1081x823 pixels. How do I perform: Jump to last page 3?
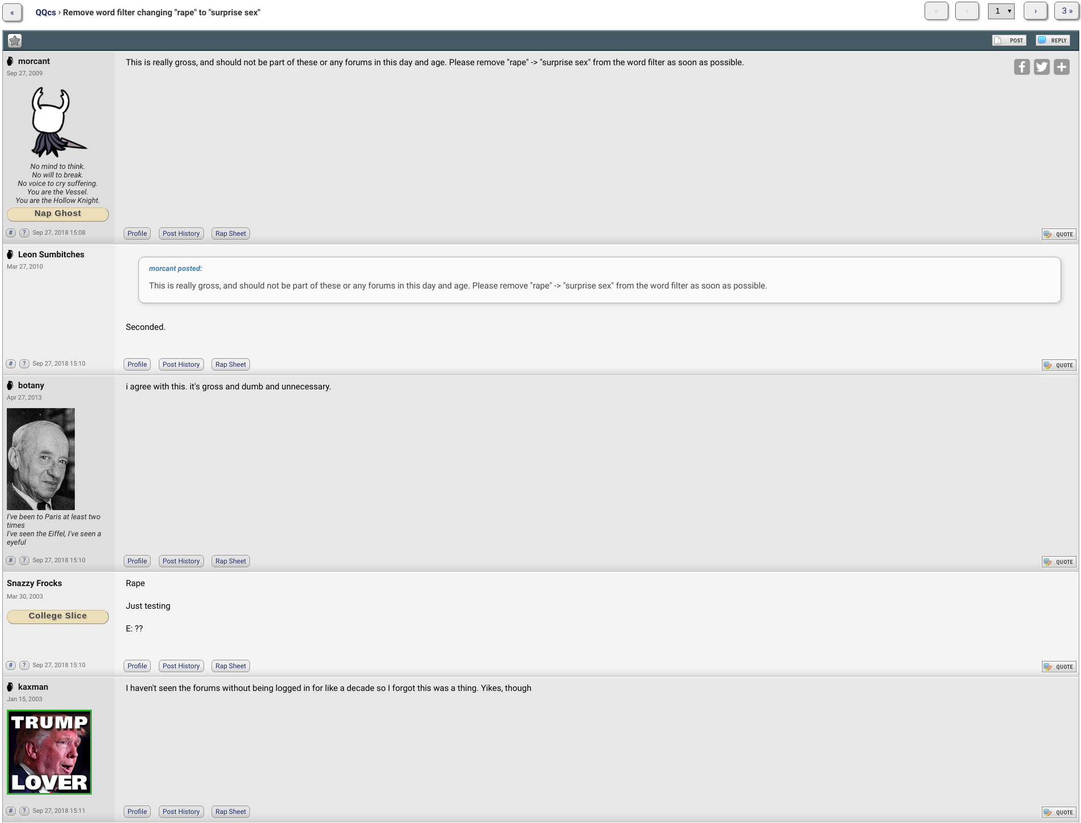tap(1067, 11)
